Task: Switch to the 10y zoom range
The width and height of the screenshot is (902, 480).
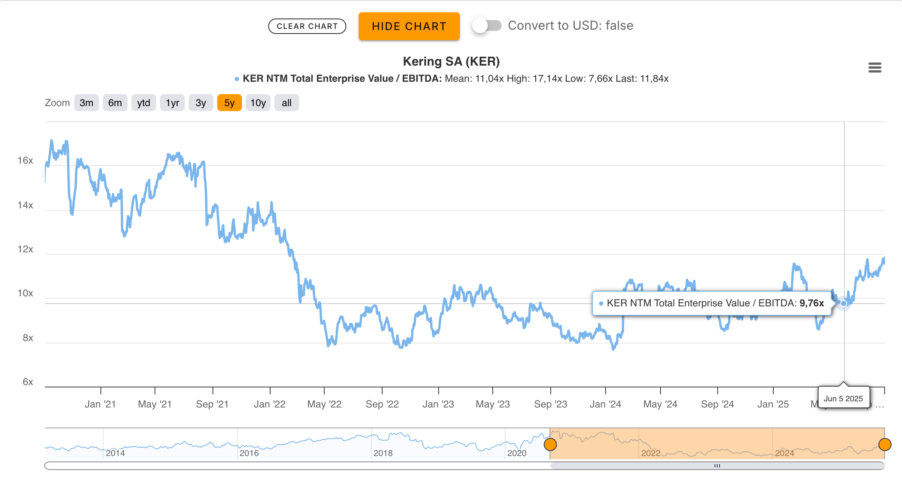Action: (x=258, y=103)
